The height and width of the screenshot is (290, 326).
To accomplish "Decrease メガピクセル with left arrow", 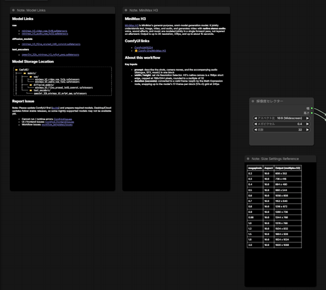I will 255,124.
